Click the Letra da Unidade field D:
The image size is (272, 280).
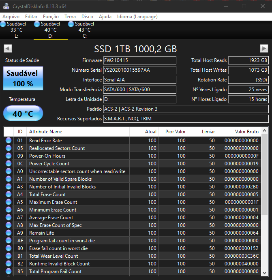tap(140, 99)
